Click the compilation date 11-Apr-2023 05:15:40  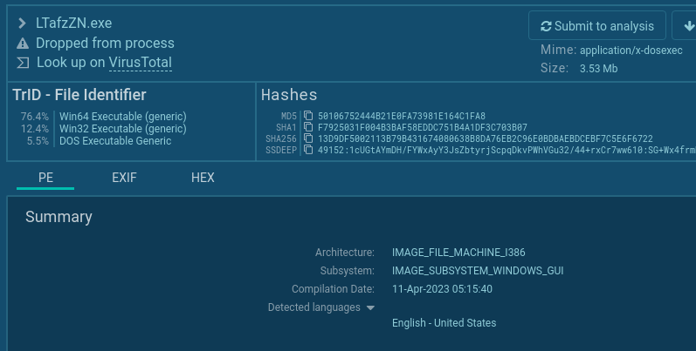click(442, 289)
